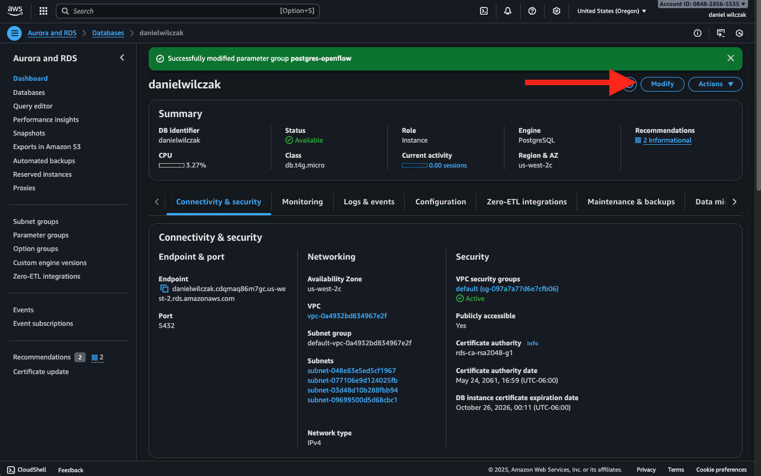Open the help question mark menu
Image resolution: width=761 pixels, height=476 pixels.
point(532,11)
